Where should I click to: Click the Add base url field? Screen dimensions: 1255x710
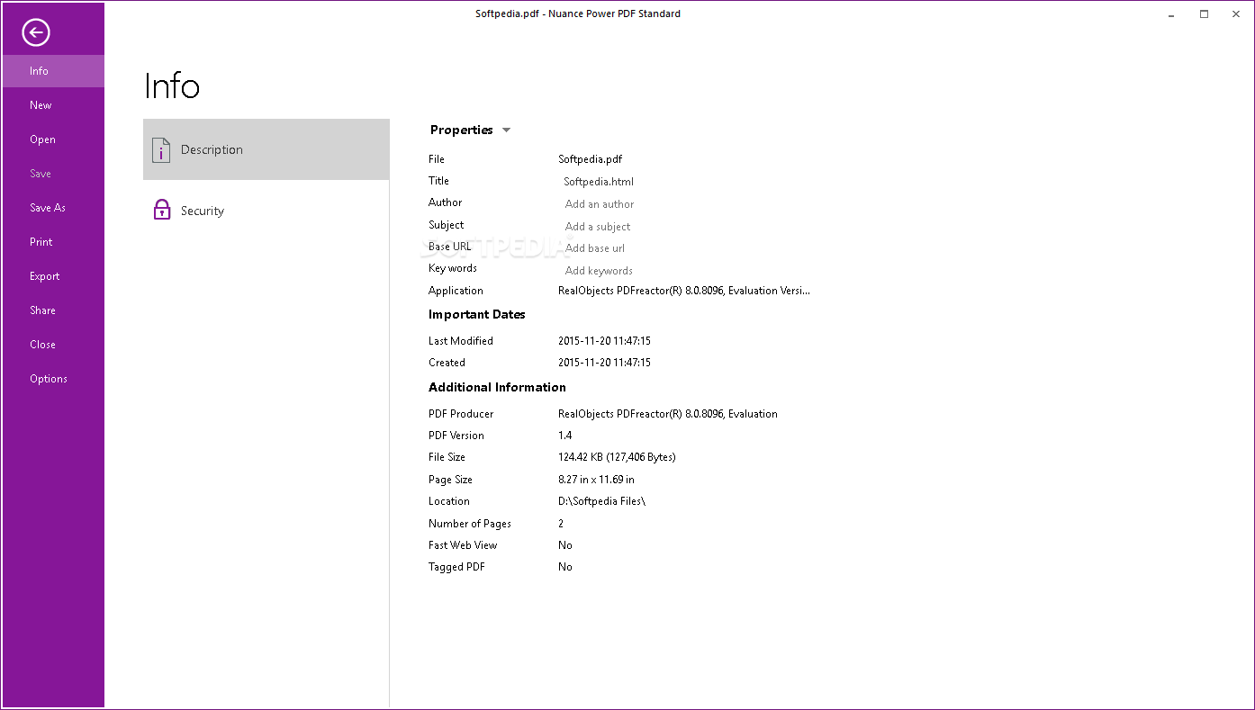coord(595,248)
